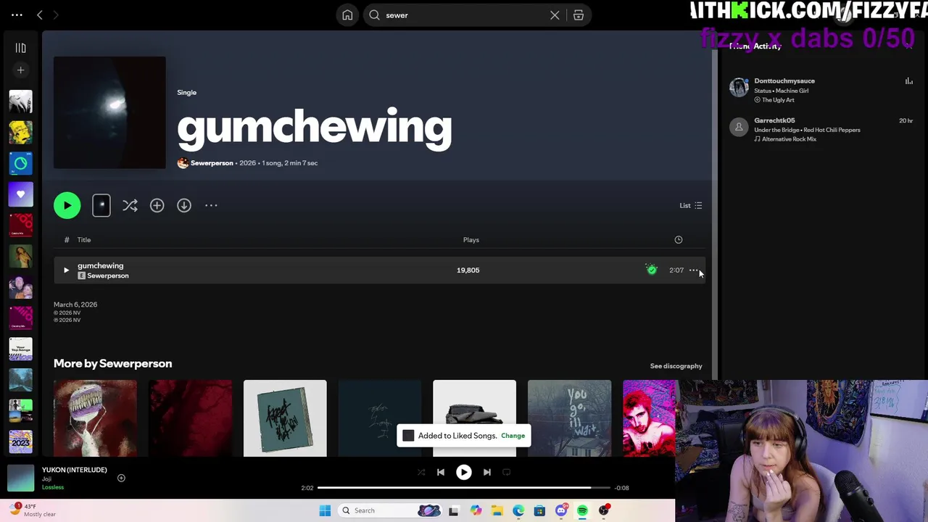This screenshot has height=522, width=928.
Task: Open Windows Start menu
Action: click(325, 510)
